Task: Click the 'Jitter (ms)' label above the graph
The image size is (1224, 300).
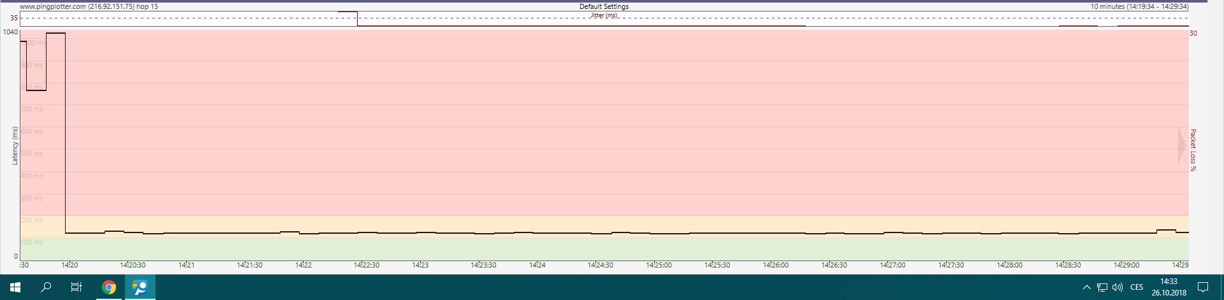Action: click(x=604, y=15)
